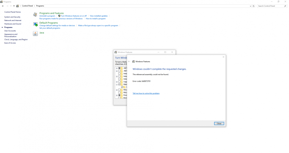Click the forward navigation arrow in Control Panel

coord(7,6)
